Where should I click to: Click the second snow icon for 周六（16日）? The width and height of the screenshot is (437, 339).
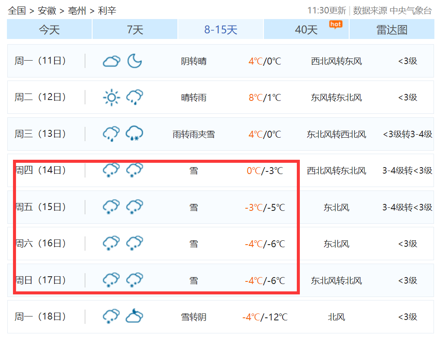coord(135,243)
